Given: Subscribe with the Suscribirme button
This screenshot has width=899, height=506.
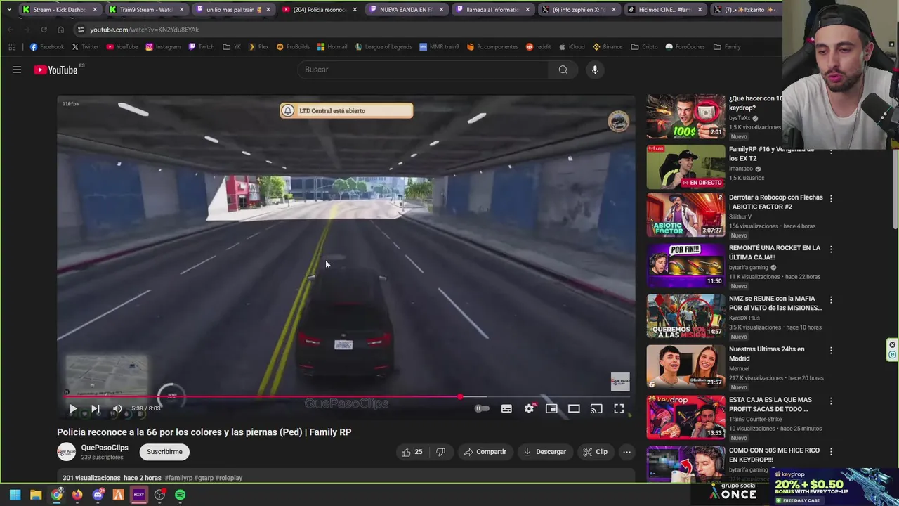Looking at the screenshot, I should [164, 452].
